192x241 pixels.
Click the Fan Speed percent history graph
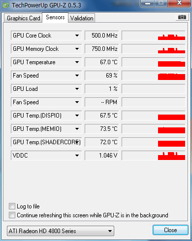click(x=154, y=76)
